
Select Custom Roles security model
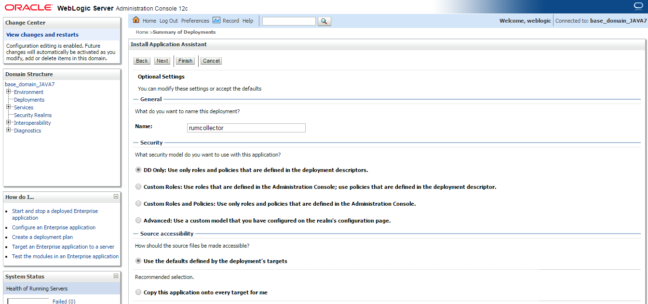click(x=138, y=186)
